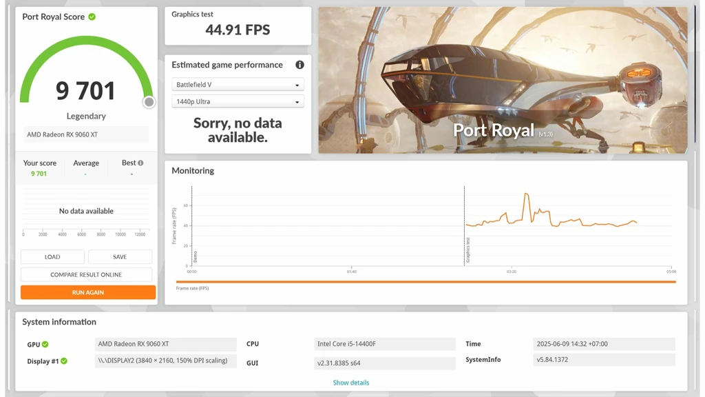Screen dimensions: 705x397
Task: Click the SystemInfo version v5.84.1372
Action: click(x=604, y=360)
